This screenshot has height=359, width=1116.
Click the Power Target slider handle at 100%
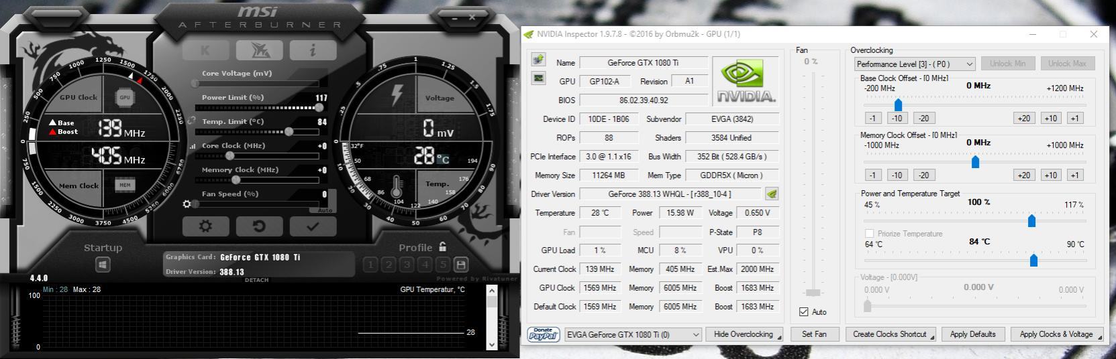1031,220
